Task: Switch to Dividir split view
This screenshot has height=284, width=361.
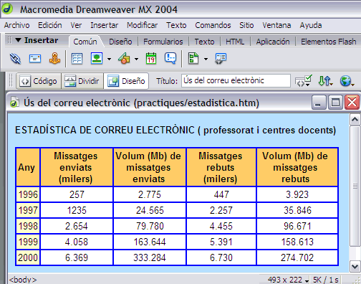Action: pos(82,81)
